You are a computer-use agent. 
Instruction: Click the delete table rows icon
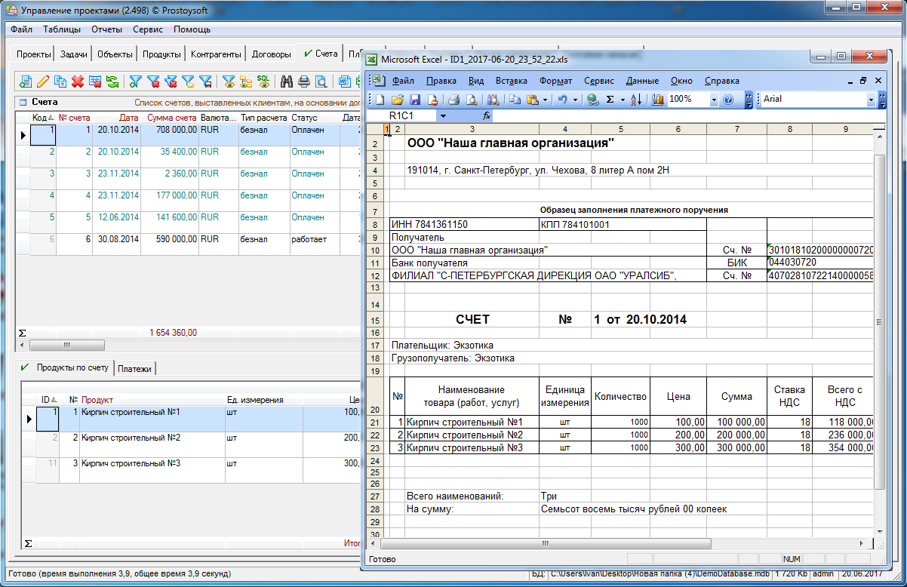click(x=95, y=81)
